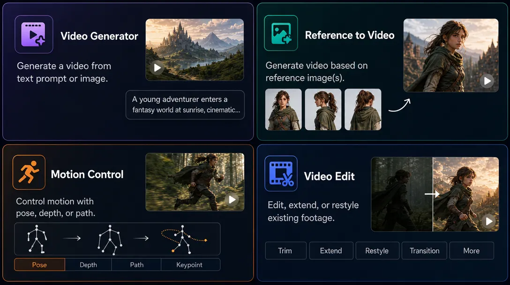Open the Reference to Video icon
The image size is (510, 285).
point(281,33)
